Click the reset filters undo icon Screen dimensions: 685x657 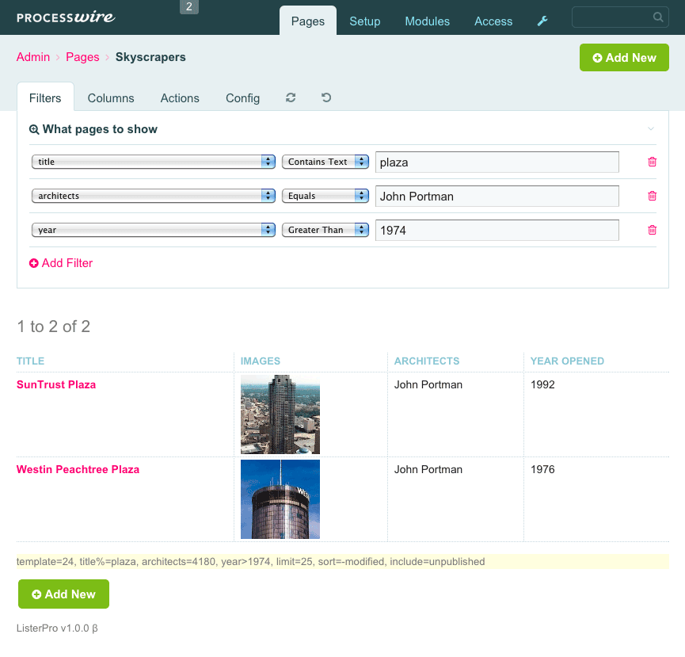point(326,97)
